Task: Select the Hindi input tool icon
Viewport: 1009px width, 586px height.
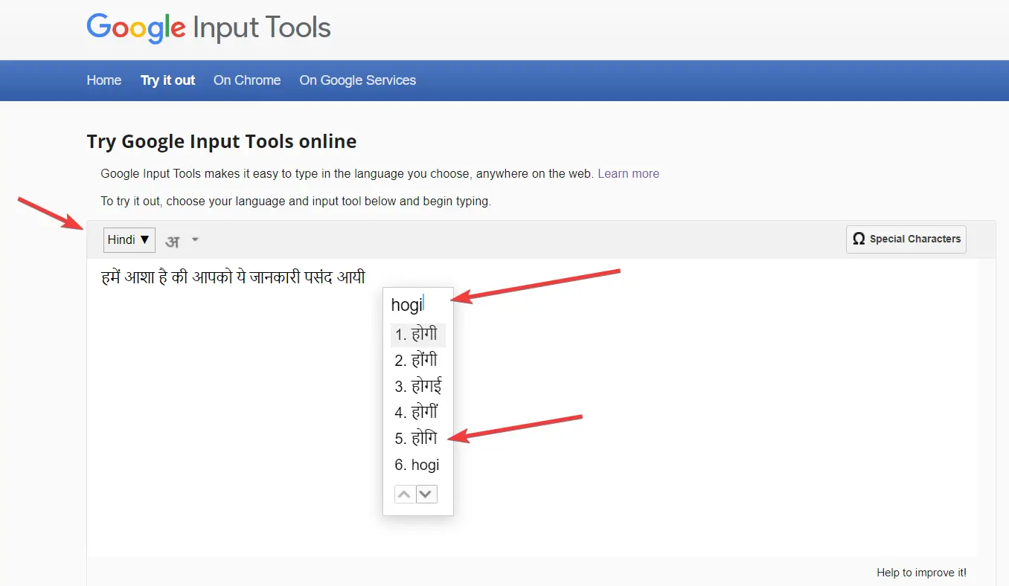Action: coord(173,240)
